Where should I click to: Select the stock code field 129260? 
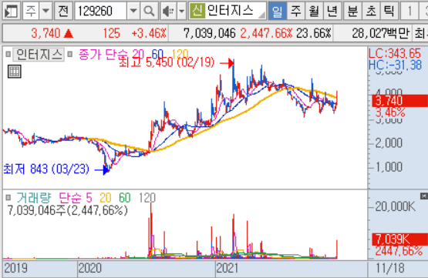tap(100, 12)
